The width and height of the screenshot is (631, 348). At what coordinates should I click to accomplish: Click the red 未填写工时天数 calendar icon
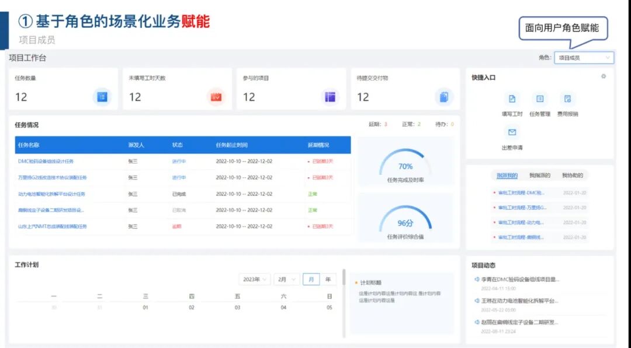click(215, 96)
